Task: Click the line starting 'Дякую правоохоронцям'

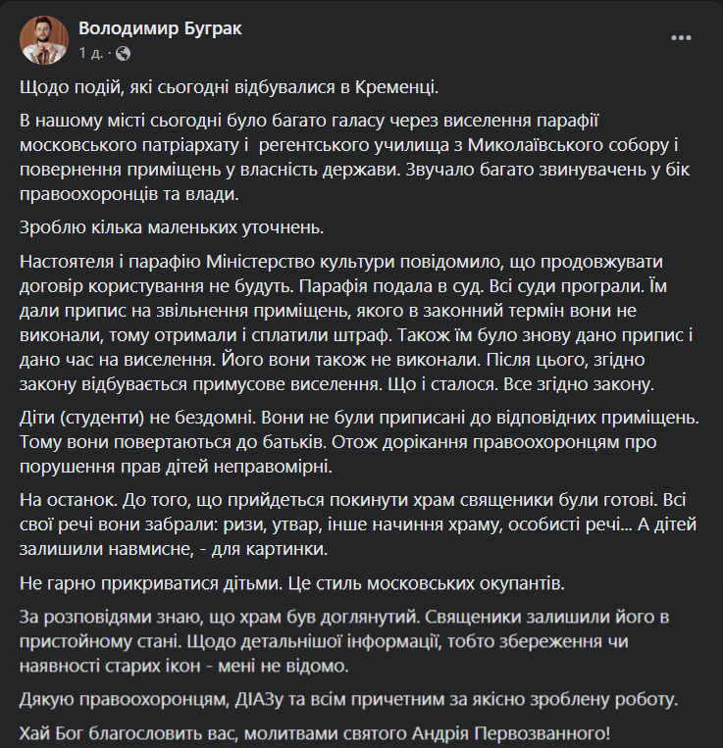Action: (x=347, y=701)
